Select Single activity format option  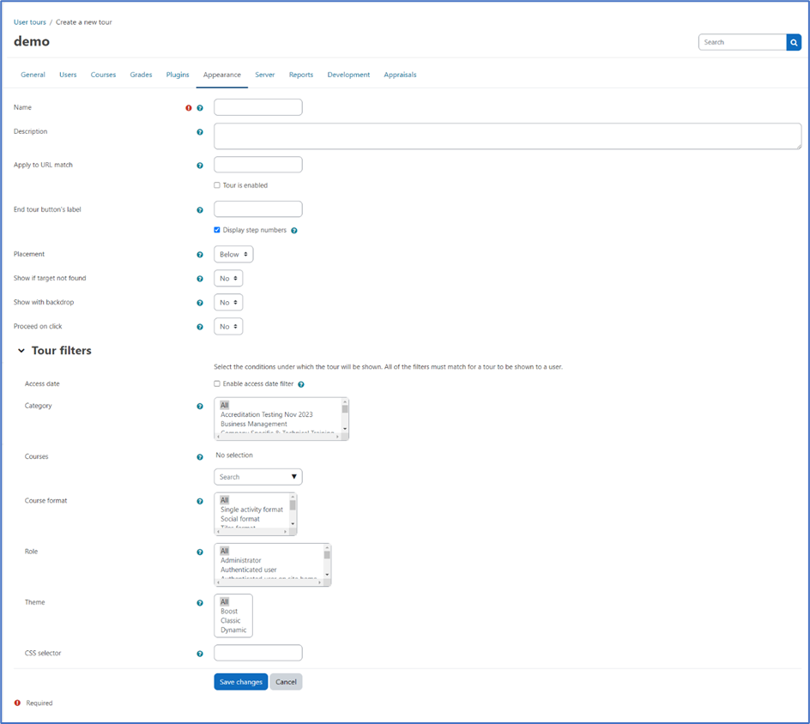point(251,510)
